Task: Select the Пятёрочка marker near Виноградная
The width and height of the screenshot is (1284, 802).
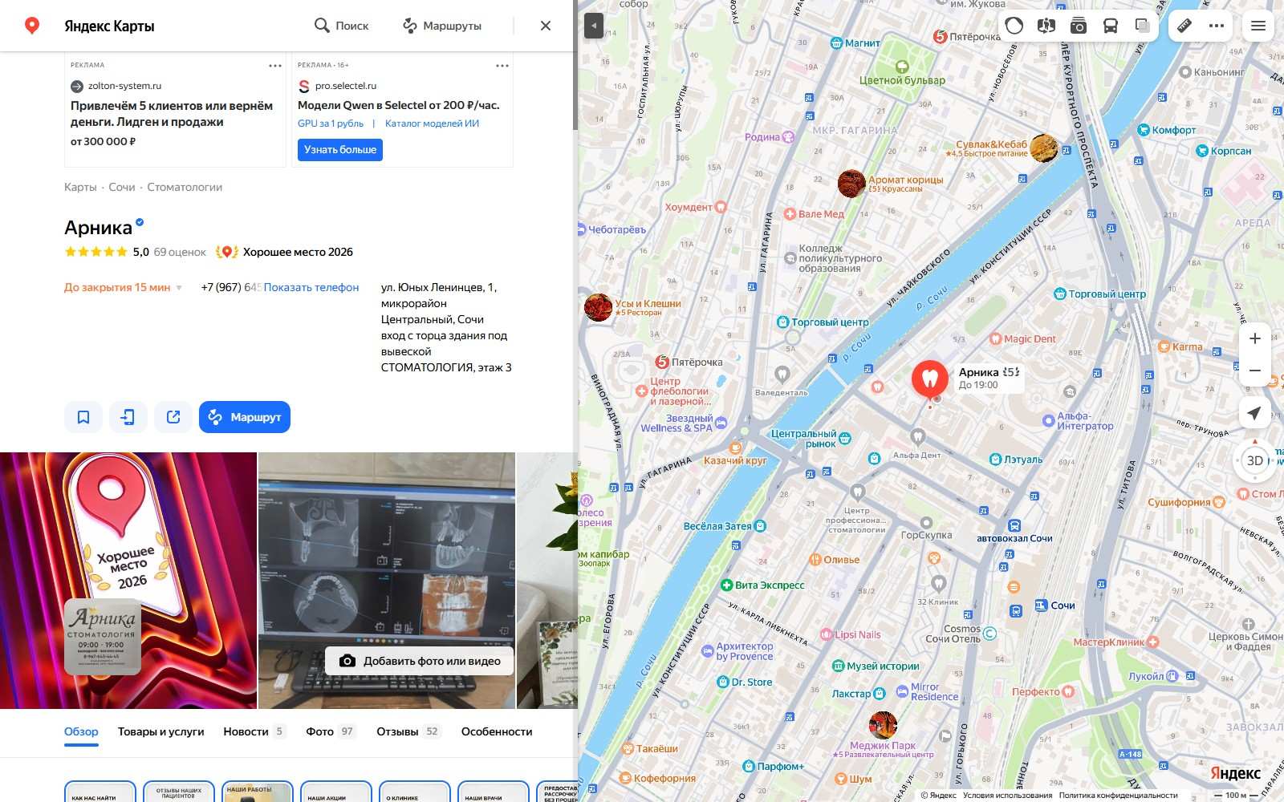Action: [689, 362]
